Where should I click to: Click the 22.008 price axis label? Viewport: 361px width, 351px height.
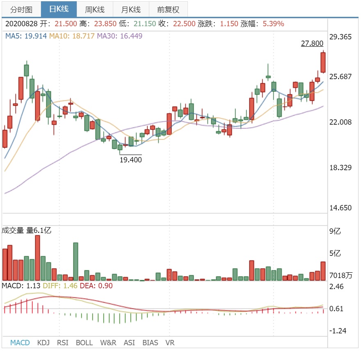pyautogui.click(x=340, y=122)
